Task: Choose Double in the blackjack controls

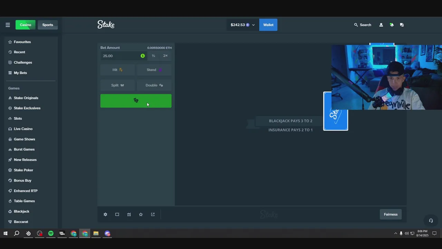Action: pos(154,85)
